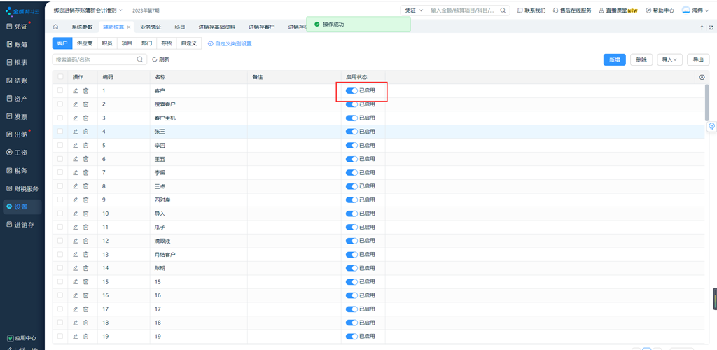Switch to 科目 tab
717x350 pixels.
(180, 27)
